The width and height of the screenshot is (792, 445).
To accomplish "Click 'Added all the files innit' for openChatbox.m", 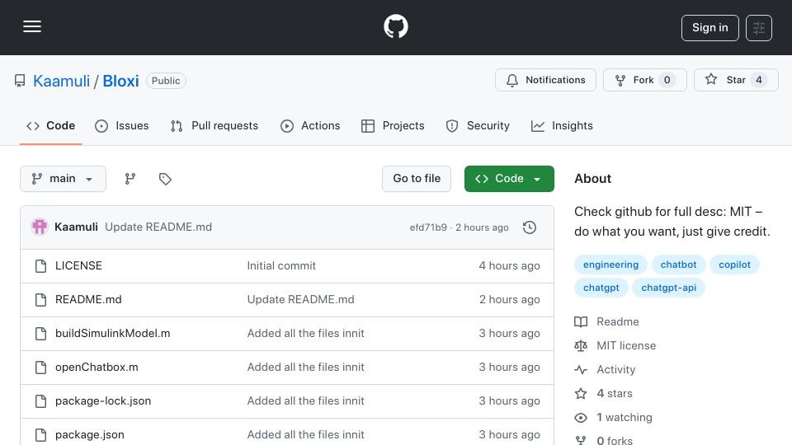I will (x=305, y=368).
